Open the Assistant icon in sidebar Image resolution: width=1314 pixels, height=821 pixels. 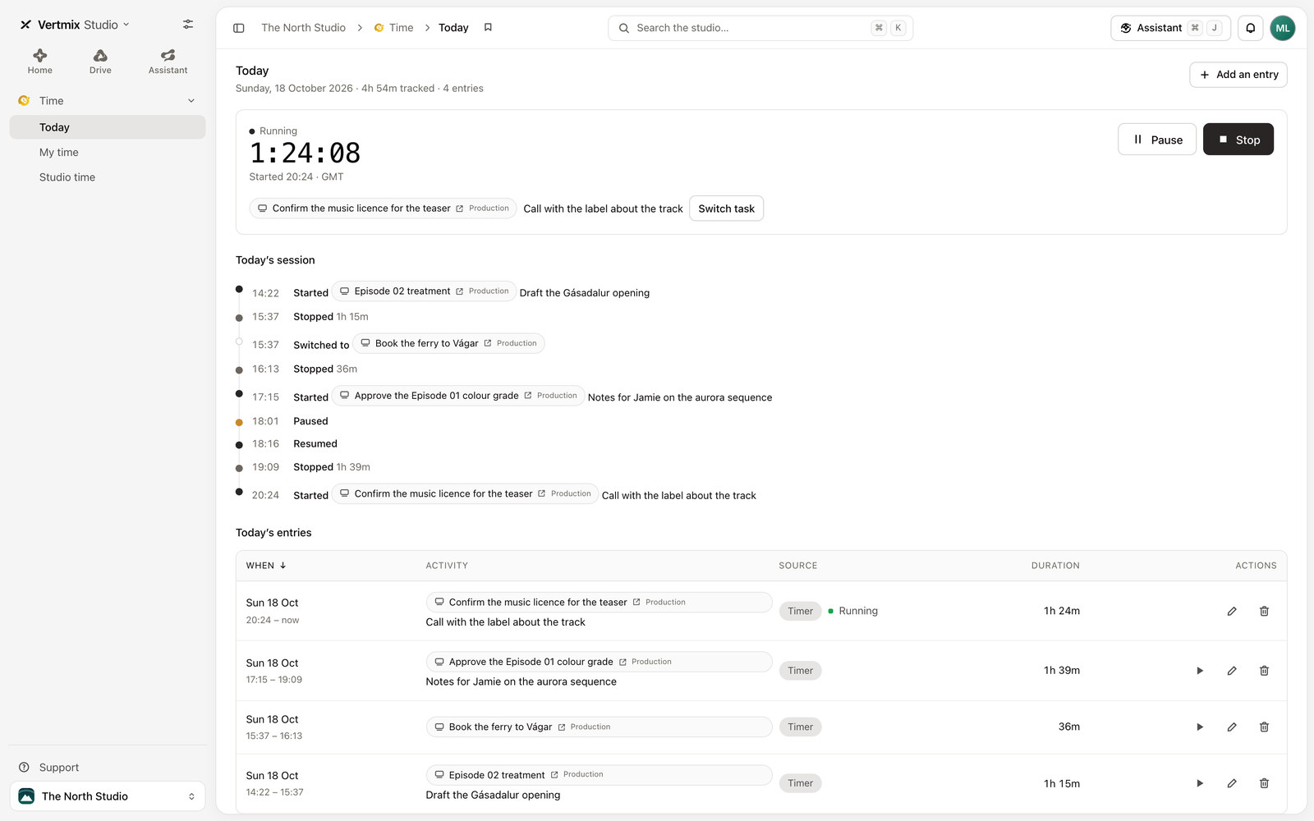point(168,62)
